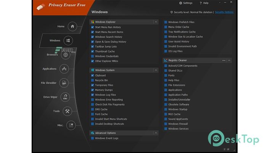This screenshot has height=153, width=267.
Task: Enable the Windows Prefetch Files checkbox
Action: coord(166,22)
